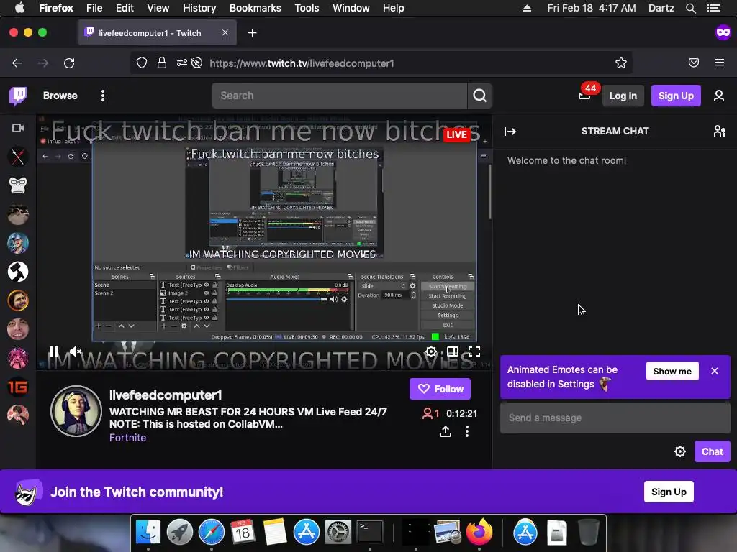Open livefeedcomputer1 channel name link
The width and height of the screenshot is (737, 552).
pos(166,395)
